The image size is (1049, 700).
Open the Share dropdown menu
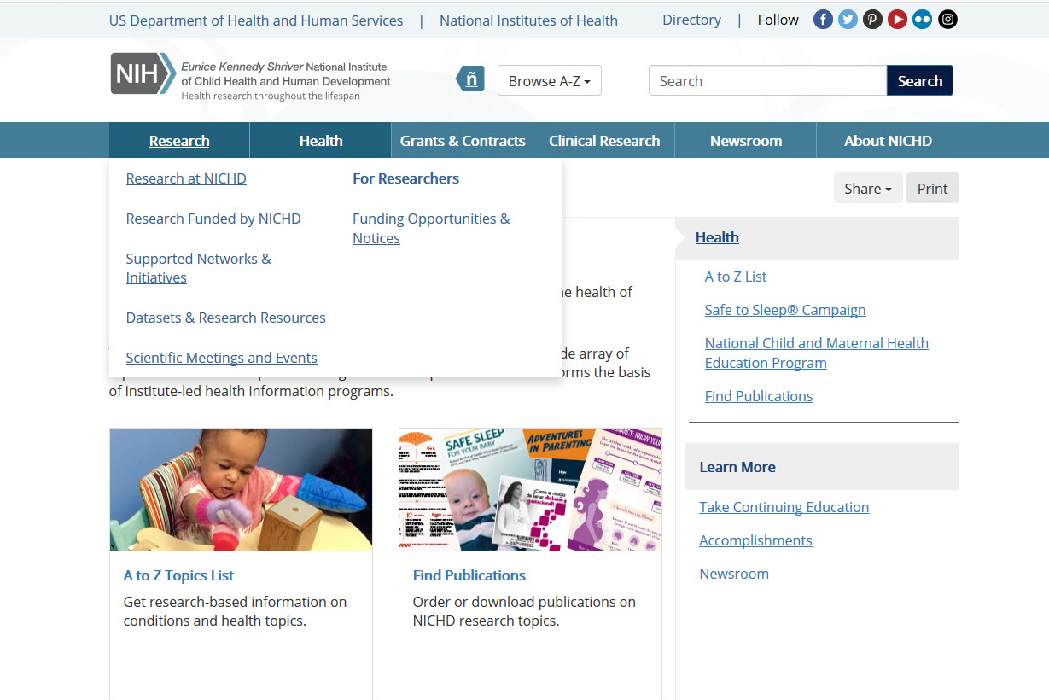(867, 188)
